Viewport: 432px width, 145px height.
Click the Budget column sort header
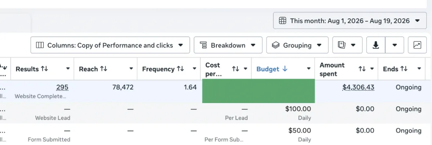[x=272, y=69]
